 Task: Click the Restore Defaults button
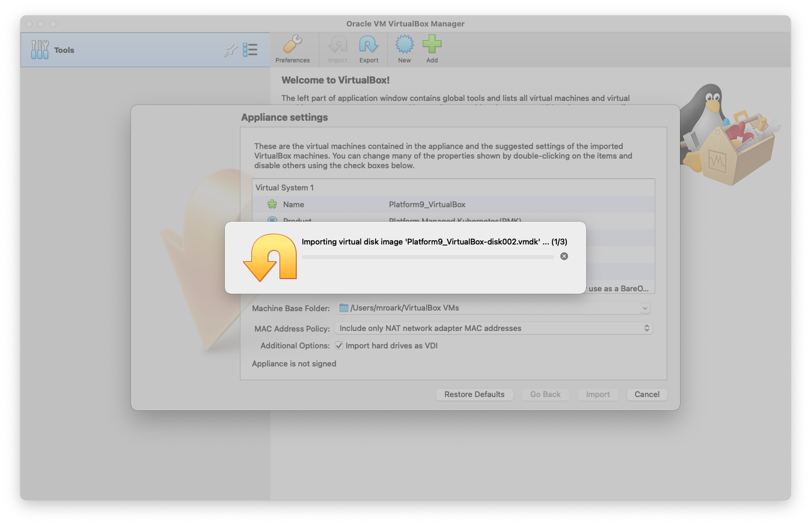(x=474, y=395)
